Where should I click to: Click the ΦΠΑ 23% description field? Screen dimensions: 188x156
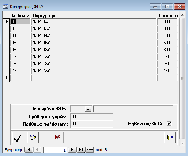tap(94, 71)
